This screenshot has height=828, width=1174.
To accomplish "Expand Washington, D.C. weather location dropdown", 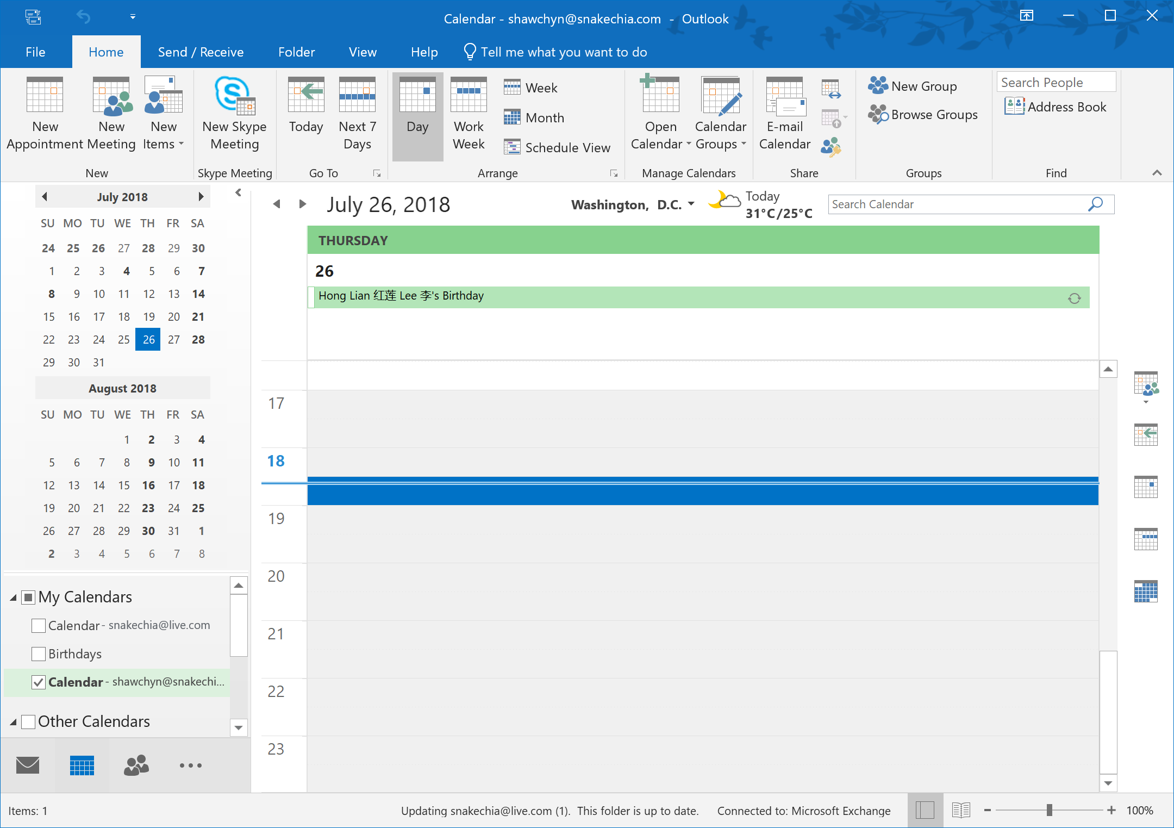I will coord(691,204).
